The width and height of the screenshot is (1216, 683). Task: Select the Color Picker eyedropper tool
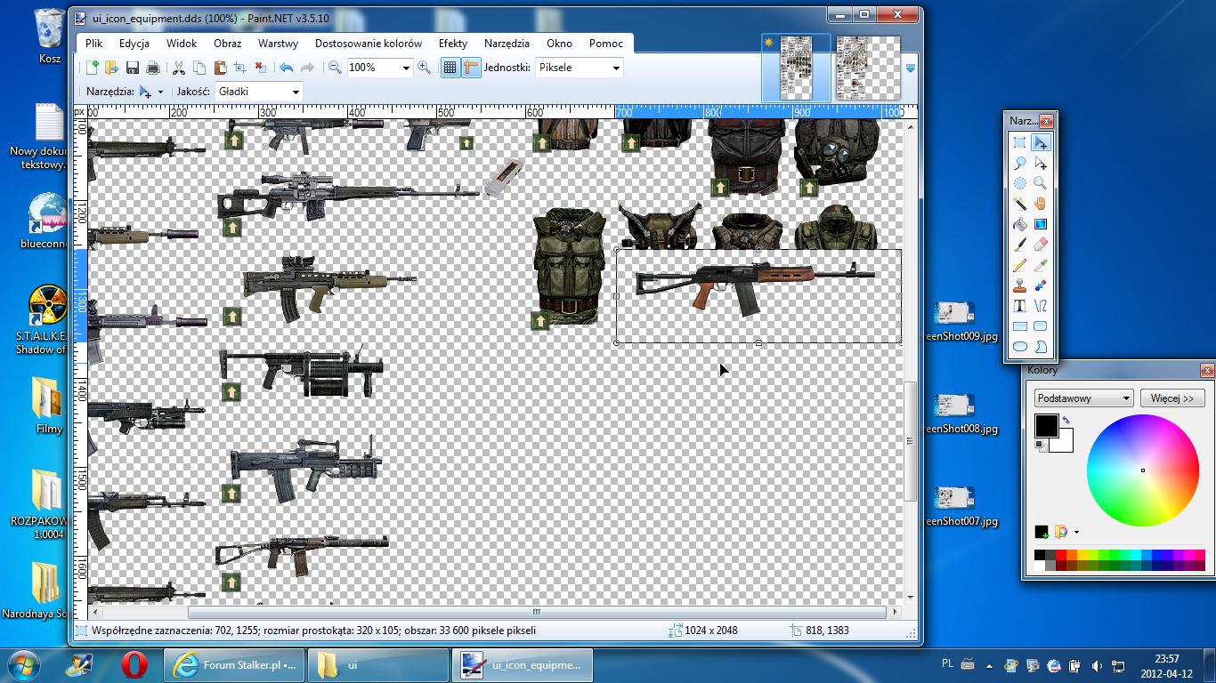point(1040,265)
